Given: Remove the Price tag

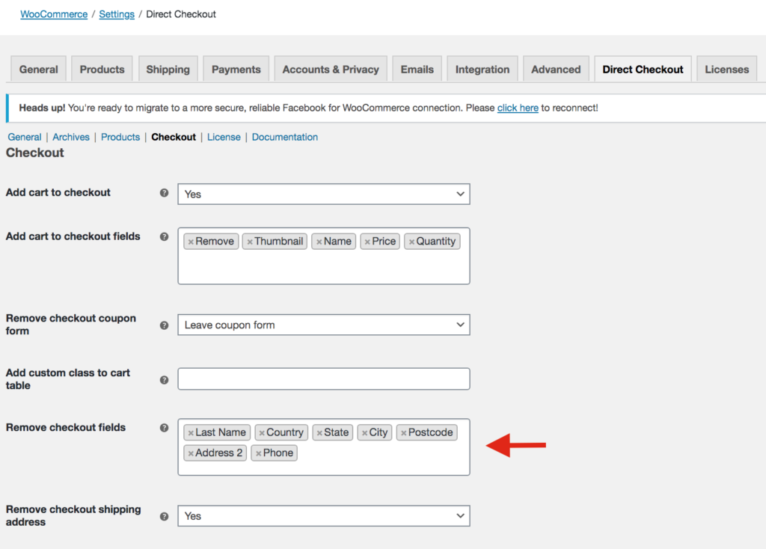Looking at the screenshot, I should coord(367,242).
